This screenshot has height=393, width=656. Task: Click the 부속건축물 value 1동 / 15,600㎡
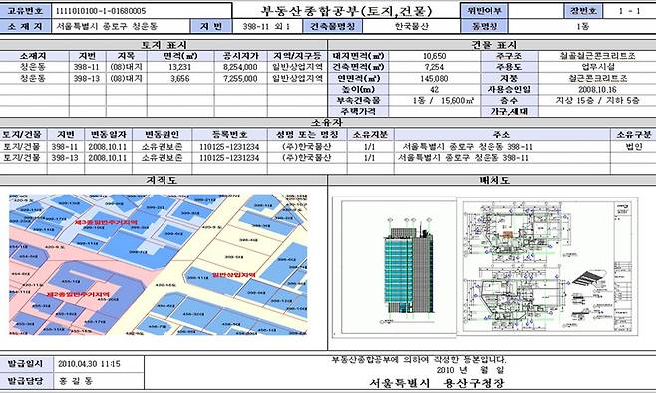443,101
